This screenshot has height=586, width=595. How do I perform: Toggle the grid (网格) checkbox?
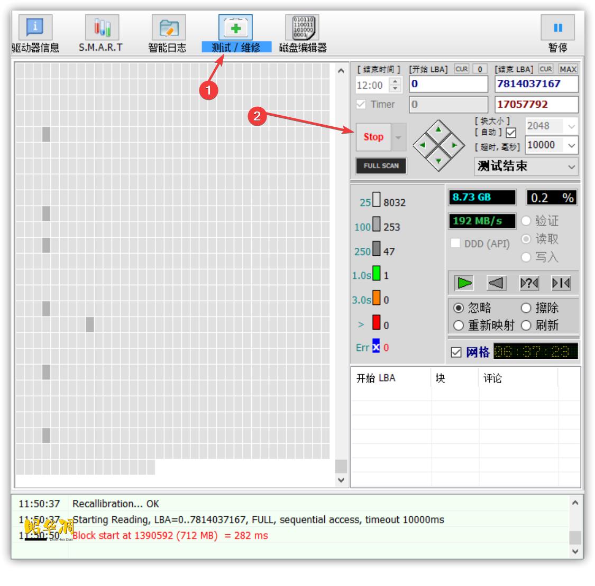coord(456,352)
